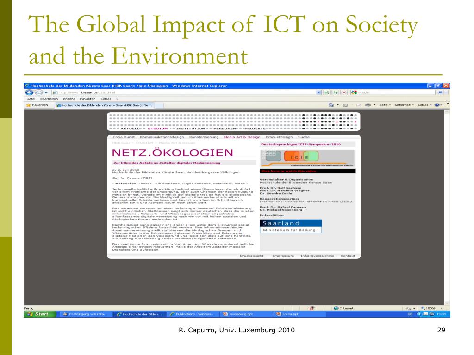
Task: Click the Inhaltsverzeichnis footer link
Action: point(317,256)
